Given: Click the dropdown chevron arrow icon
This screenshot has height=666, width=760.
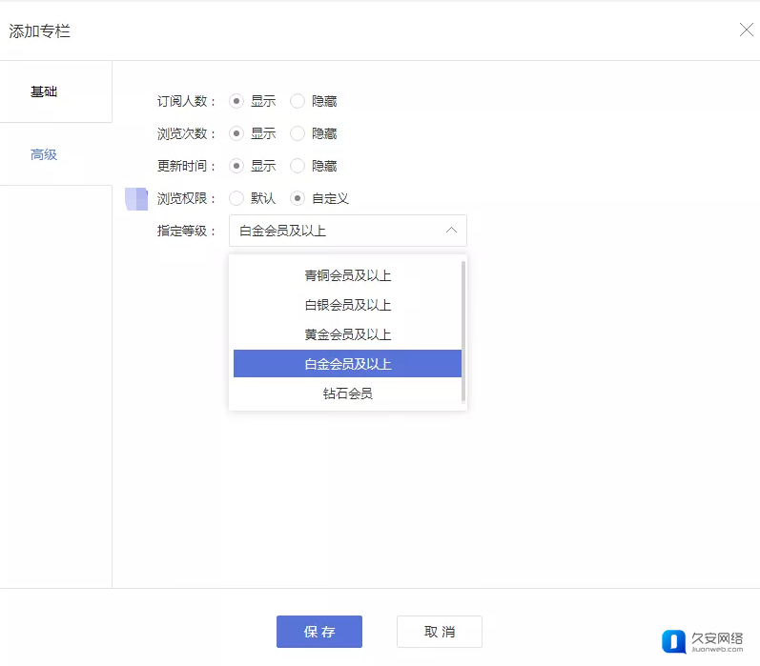Looking at the screenshot, I should coord(451,231).
